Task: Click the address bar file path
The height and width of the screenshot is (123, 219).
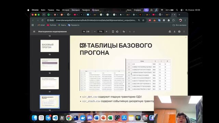Action: click(x=96, y=20)
